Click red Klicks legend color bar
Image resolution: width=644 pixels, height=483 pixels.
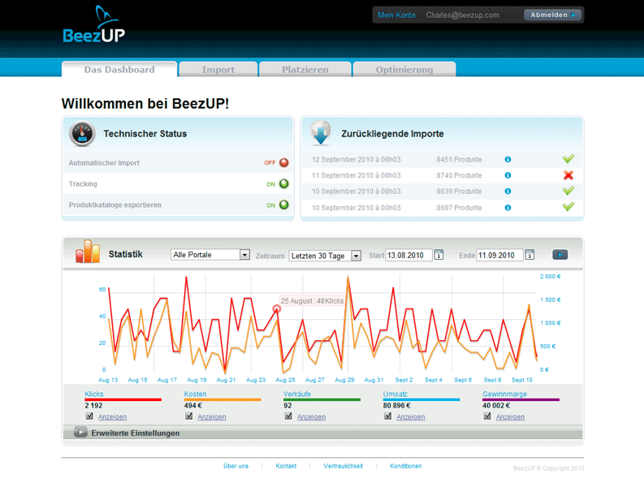click(x=123, y=399)
